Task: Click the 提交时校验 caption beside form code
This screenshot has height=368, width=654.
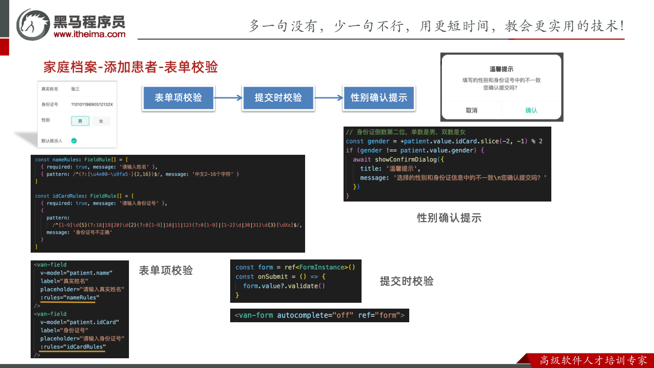Action: [407, 281]
